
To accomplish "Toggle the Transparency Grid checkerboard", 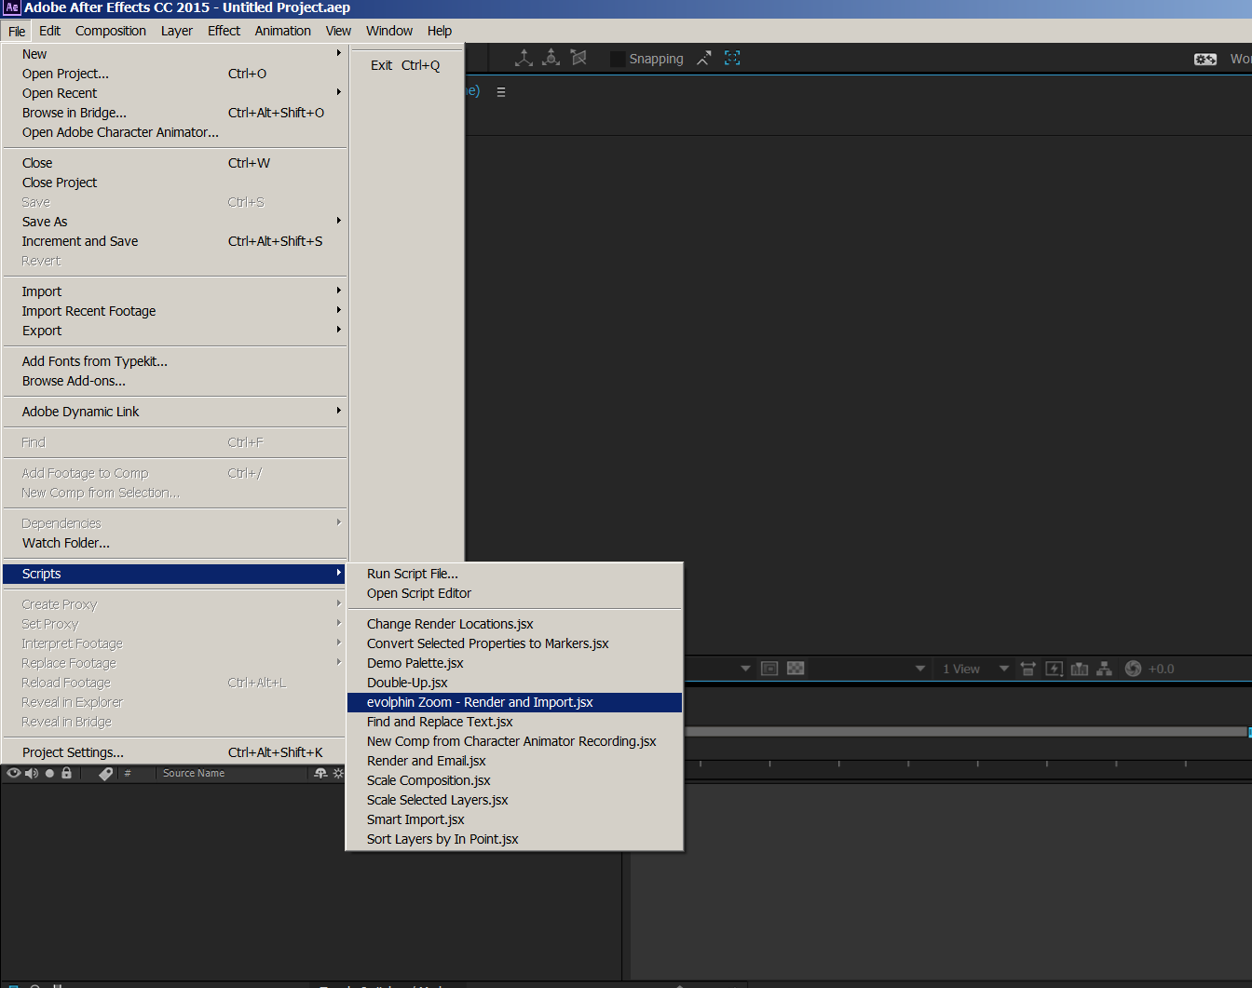I will tap(796, 669).
